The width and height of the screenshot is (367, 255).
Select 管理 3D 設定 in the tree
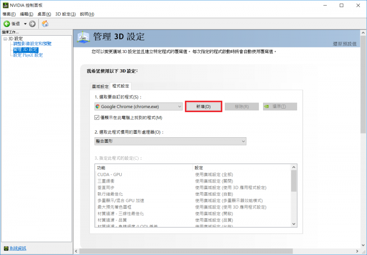pyautogui.click(x=25, y=49)
